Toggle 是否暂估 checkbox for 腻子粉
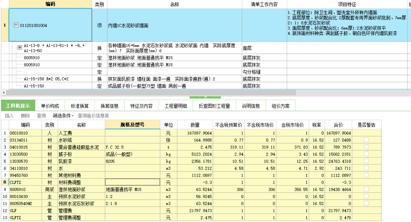 click(x=366, y=154)
